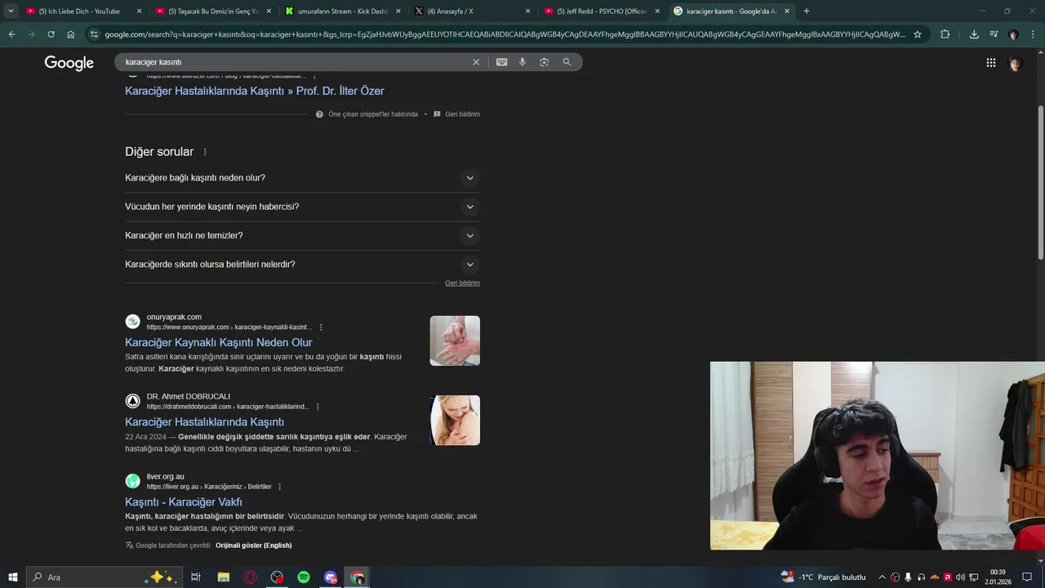Open the Chrome profile avatar in toolbar

pyautogui.click(x=1013, y=34)
